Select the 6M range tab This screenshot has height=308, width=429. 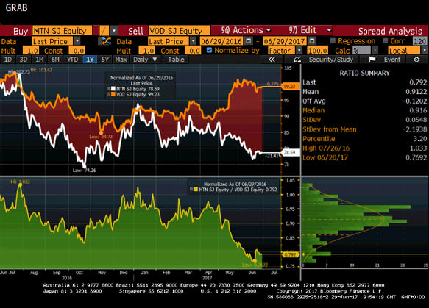coord(55,60)
